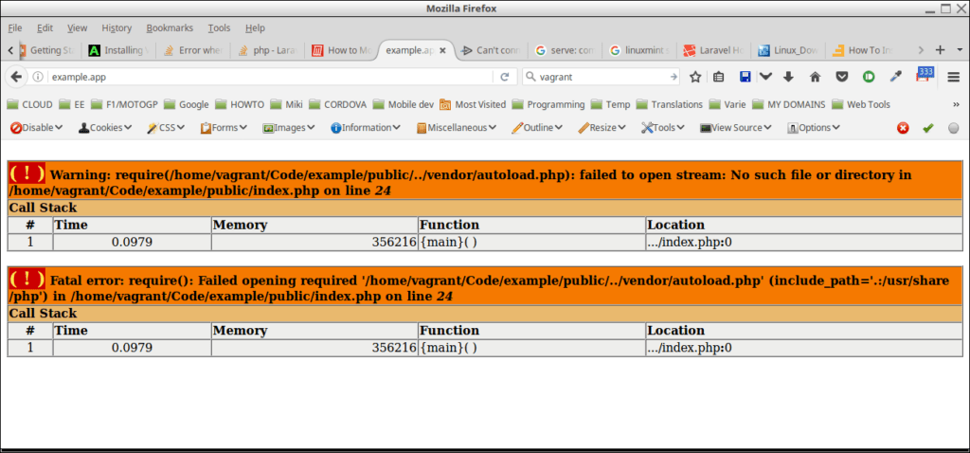Open the History menu in menu bar

coord(117,28)
